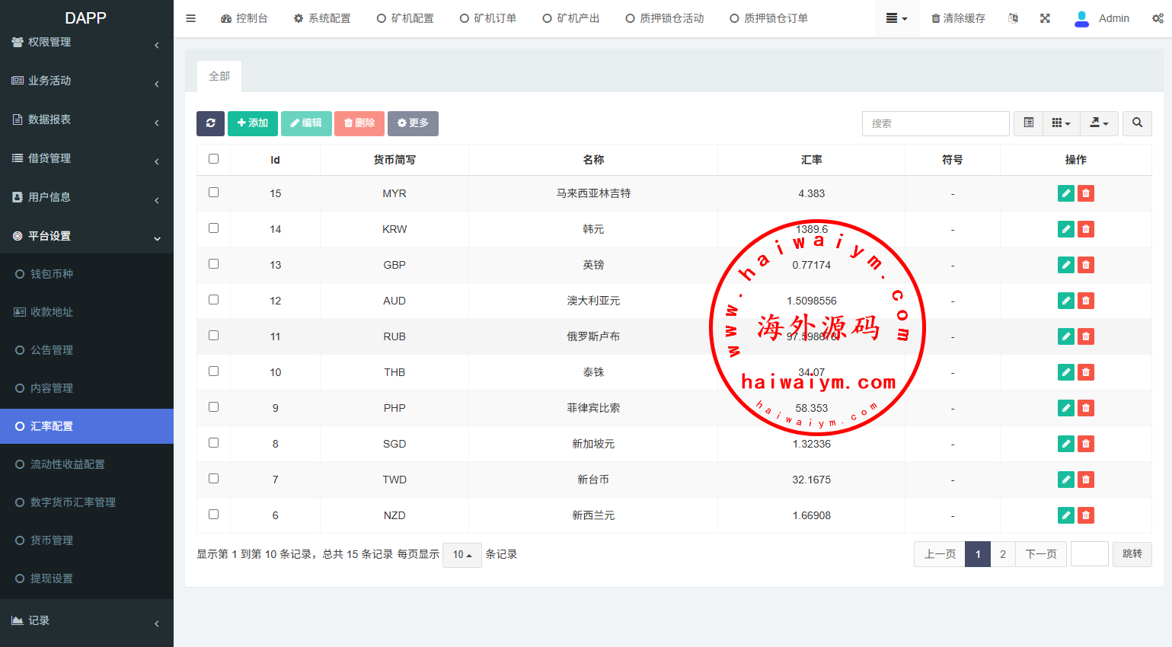Delete the KRW row using trash icon
Image resolution: width=1172 pixels, height=647 pixels.
1086,229
